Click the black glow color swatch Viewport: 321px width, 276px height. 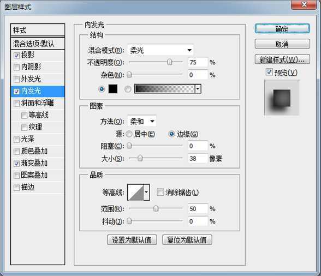(x=113, y=89)
